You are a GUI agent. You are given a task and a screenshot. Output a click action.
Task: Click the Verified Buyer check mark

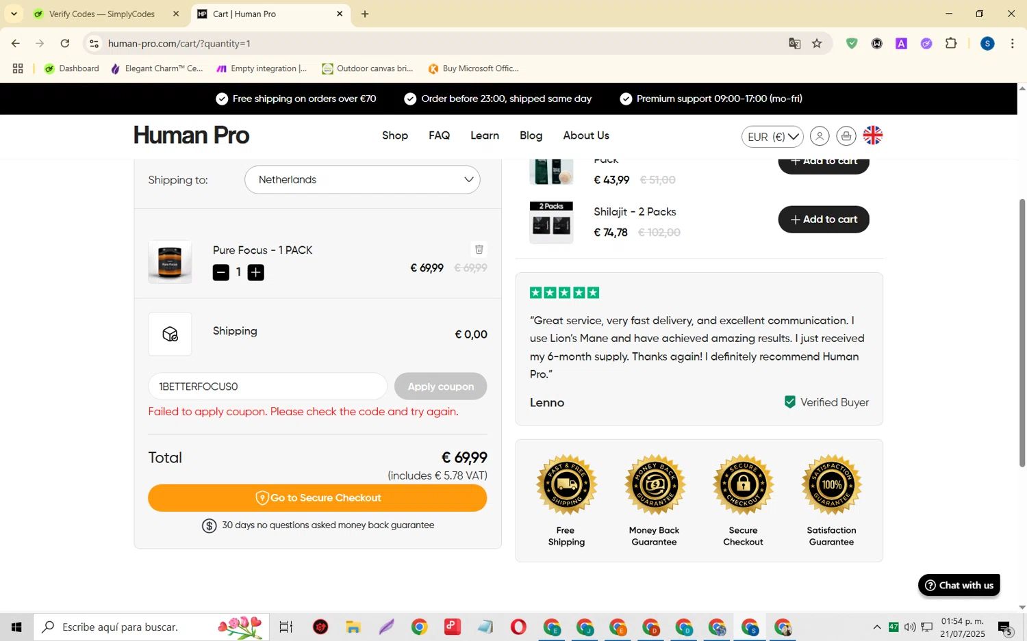point(789,402)
